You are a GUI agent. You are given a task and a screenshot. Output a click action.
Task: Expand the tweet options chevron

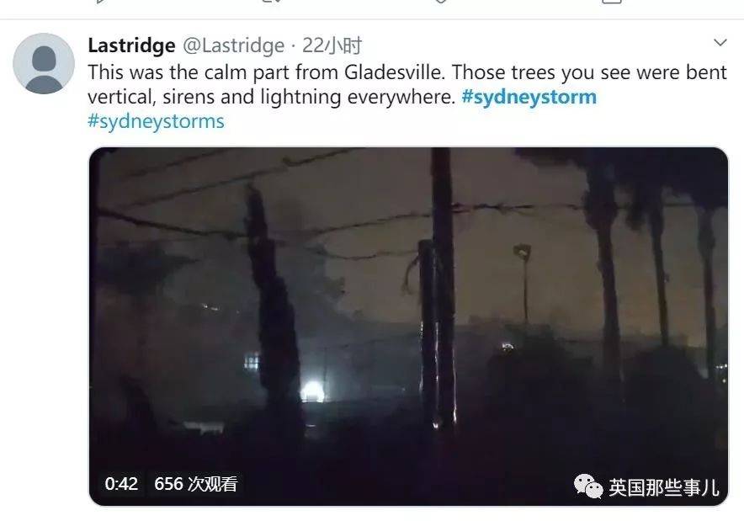tap(720, 43)
